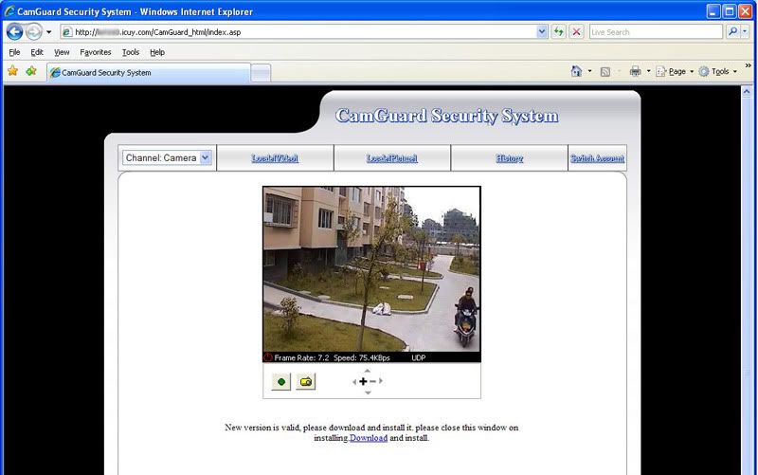Click the Home icon in the command bar
The width and height of the screenshot is (758, 475).
pyautogui.click(x=576, y=71)
